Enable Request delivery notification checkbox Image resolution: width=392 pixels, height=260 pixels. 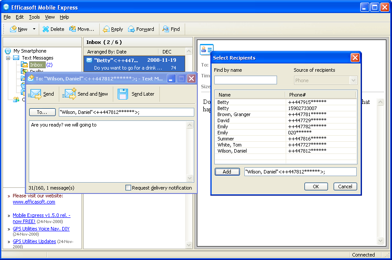click(x=128, y=188)
